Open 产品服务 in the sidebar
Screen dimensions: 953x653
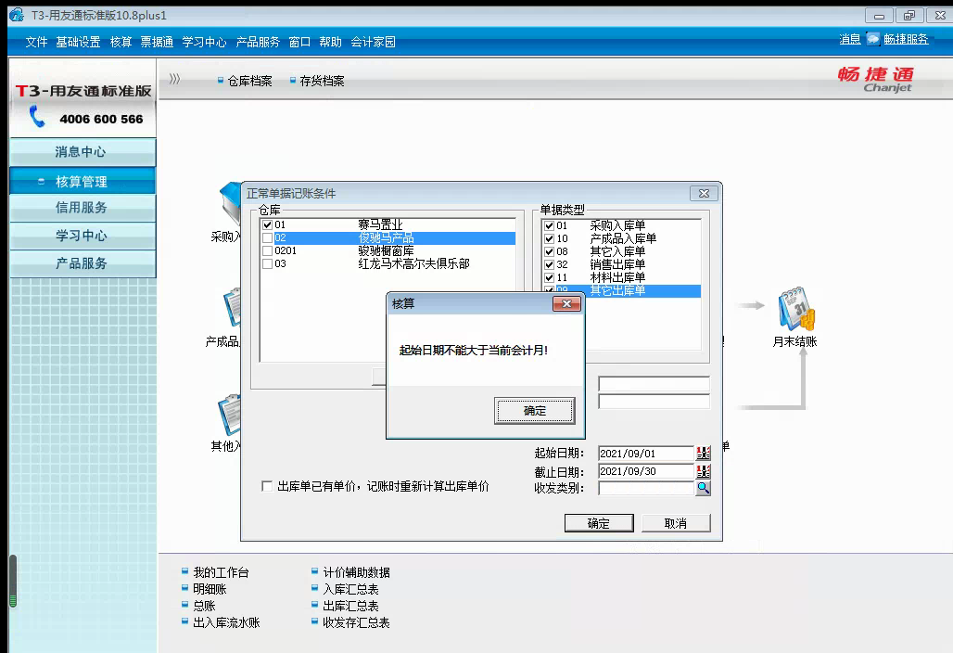[83, 263]
